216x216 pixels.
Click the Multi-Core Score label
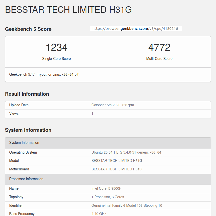pyautogui.click(x=159, y=59)
